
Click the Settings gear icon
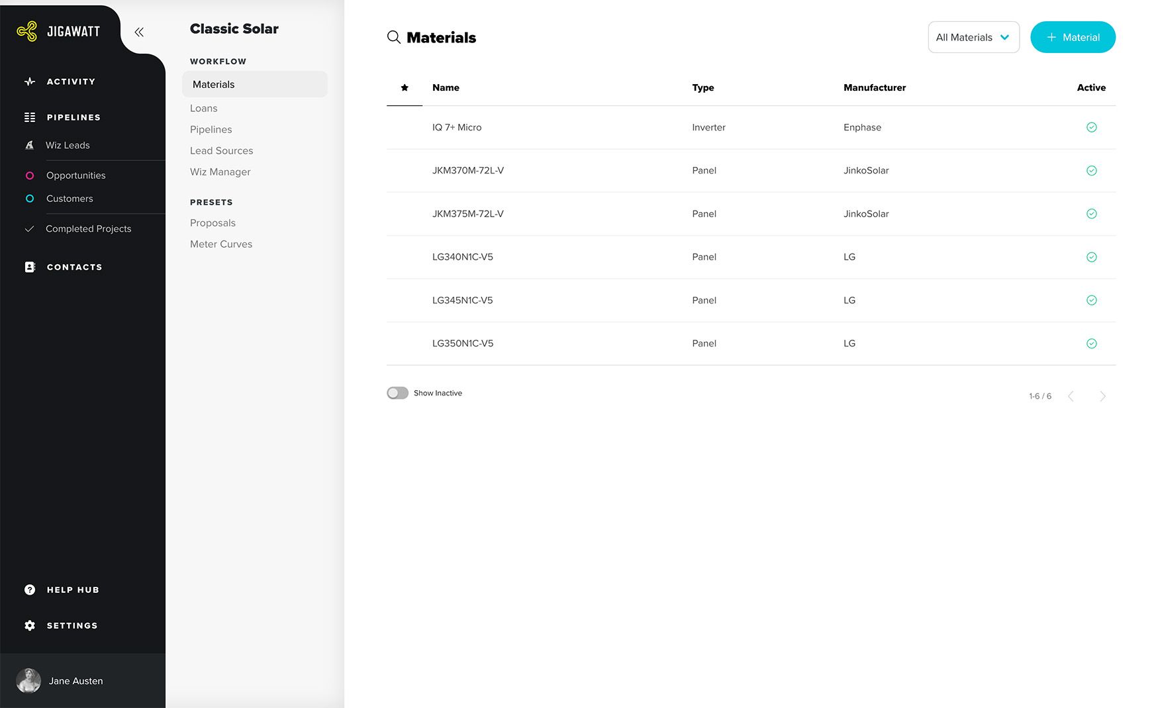point(30,626)
